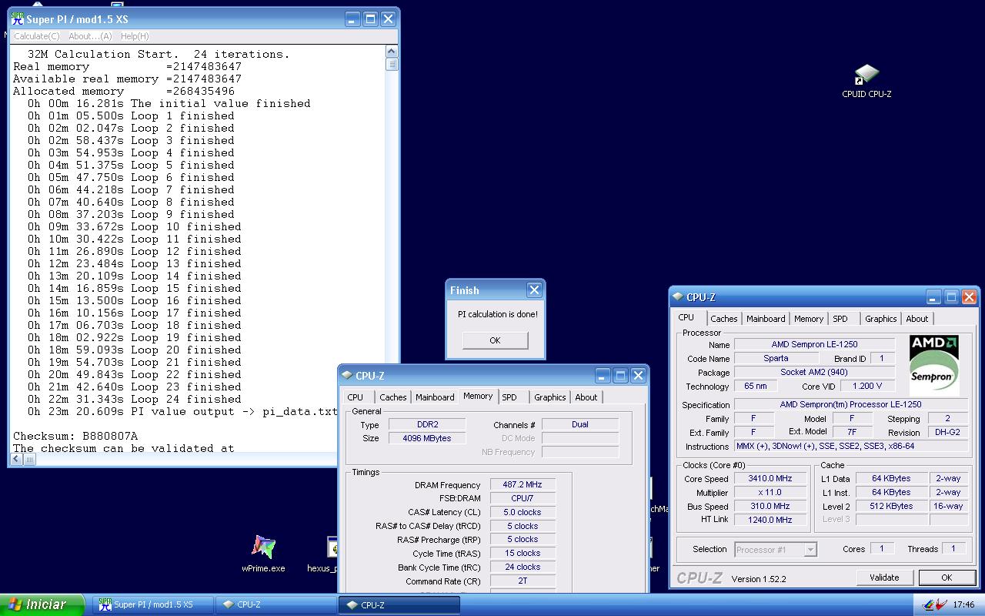This screenshot has width=985, height=616.
Task: Click the DRAM Frequency value 487.2 MHz
Action: click(x=522, y=485)
